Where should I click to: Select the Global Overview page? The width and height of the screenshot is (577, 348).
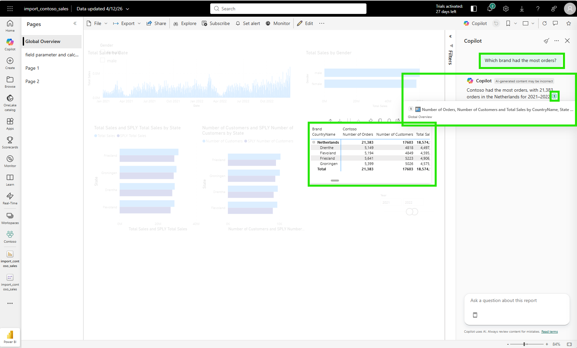pyautogui.click(x=52, y=41)
